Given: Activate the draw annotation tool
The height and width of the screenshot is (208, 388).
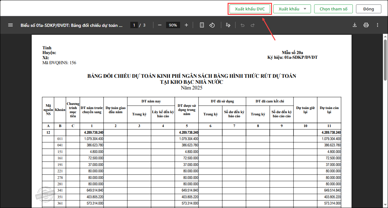Looking at the screenshot, I should [228, 25].
